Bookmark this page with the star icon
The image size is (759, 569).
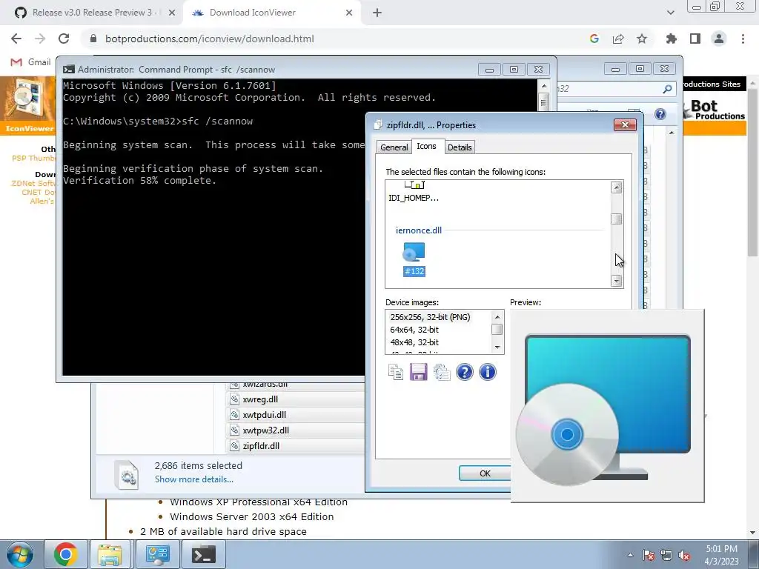pyautogui.click(x=642, y=39)
